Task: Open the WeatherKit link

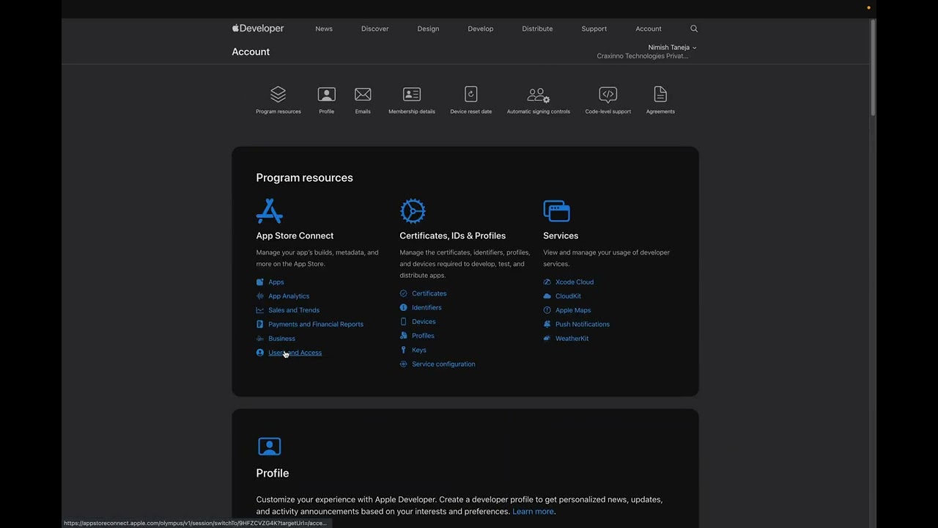Action: pos(572,339)
